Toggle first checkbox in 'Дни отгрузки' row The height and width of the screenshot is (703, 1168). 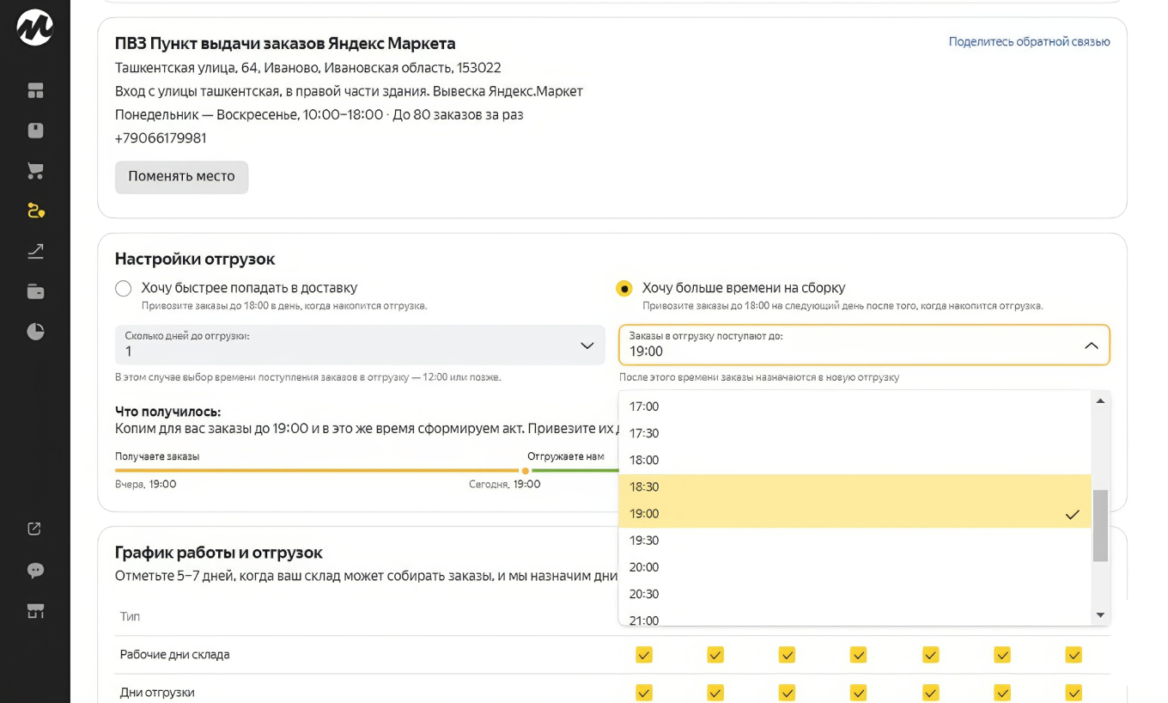[x=644, y=693]
